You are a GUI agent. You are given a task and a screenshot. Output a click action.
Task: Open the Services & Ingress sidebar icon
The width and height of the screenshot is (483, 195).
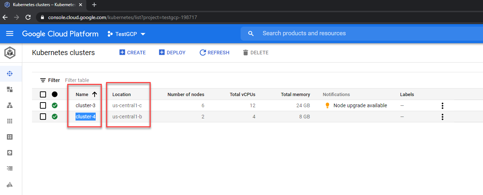click(x=10, y=105)
